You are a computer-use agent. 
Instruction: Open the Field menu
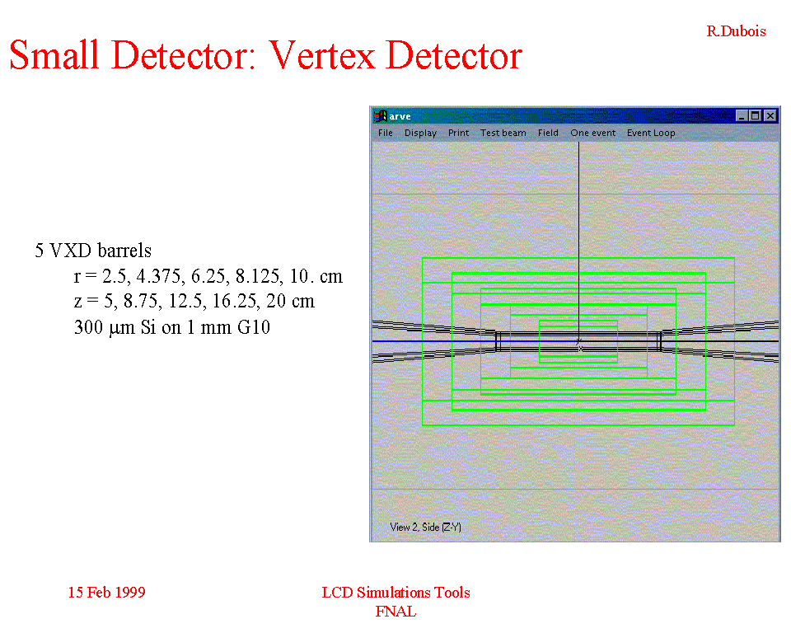tap(548, 133)
